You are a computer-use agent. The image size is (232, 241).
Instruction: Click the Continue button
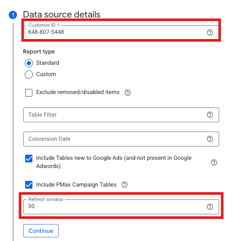(x=41, y=231)
